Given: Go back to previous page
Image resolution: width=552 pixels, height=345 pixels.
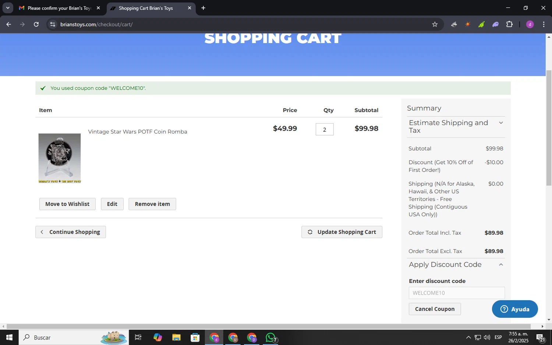Looking at the screenshot, I should click(9, 24).
